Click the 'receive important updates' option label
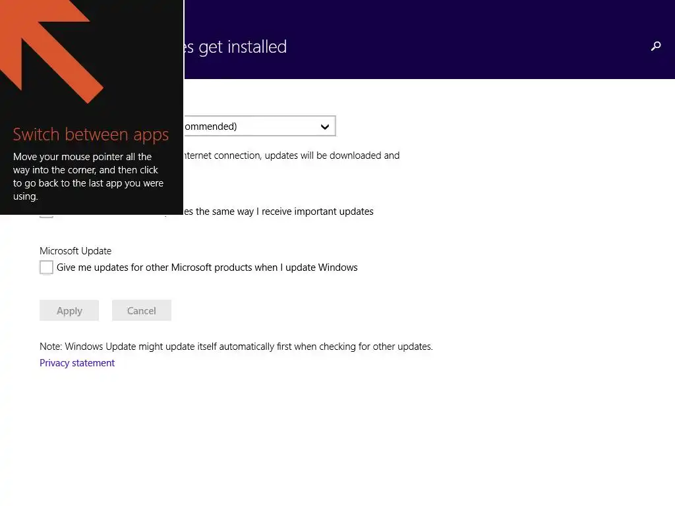Screen dimensions: 675x506 coord(279,211)
